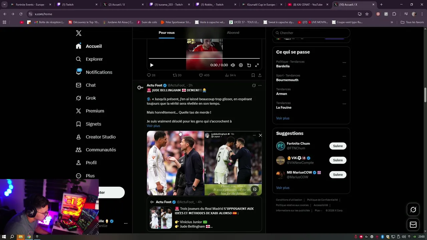Image resolution: width=427 pixels, height=240 pixels.
Task: Click the X logo in the sidebar
Action: [x=79, y=33]
